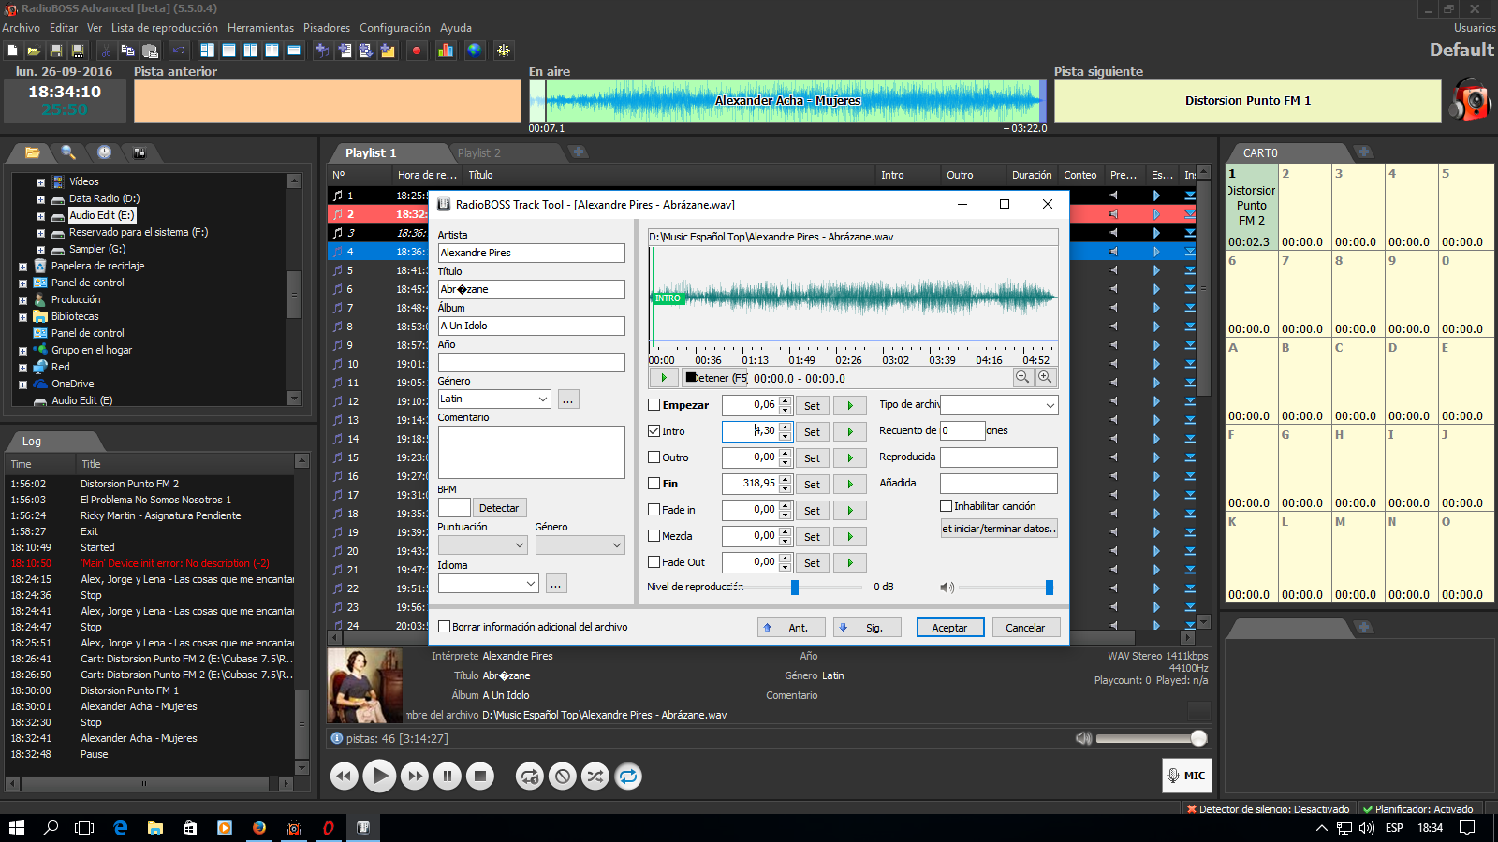
Task: Open the Lista de reproducción menu
Action: point(165,28)
